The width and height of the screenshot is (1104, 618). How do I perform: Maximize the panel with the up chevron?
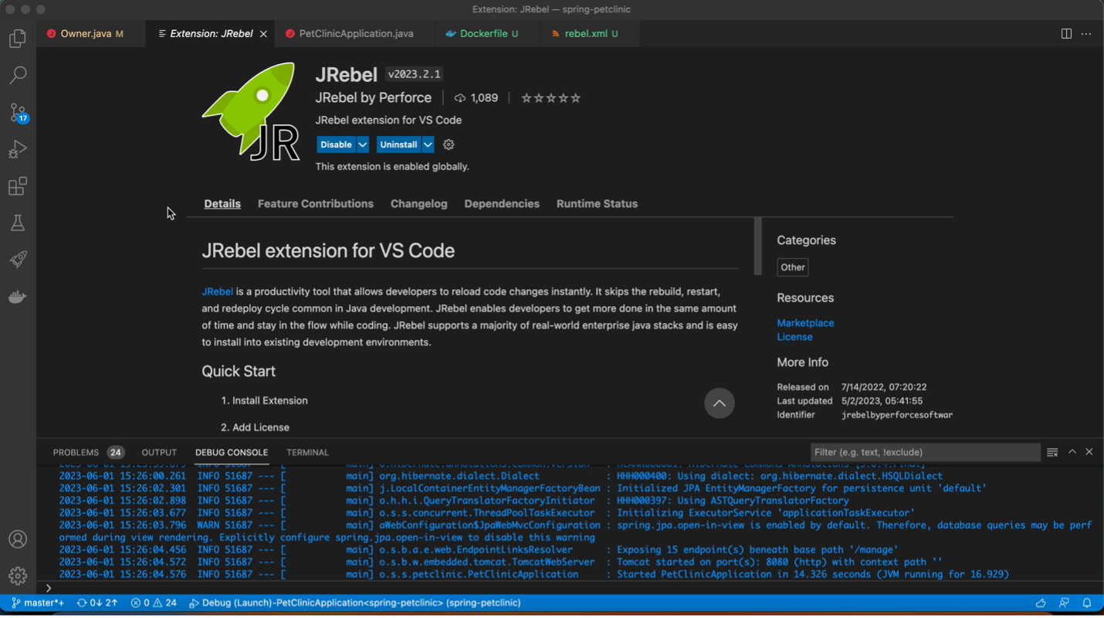[1072, 452]
